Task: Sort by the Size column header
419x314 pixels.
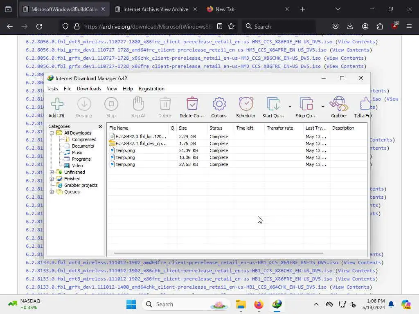Action: tap(191, 128)
